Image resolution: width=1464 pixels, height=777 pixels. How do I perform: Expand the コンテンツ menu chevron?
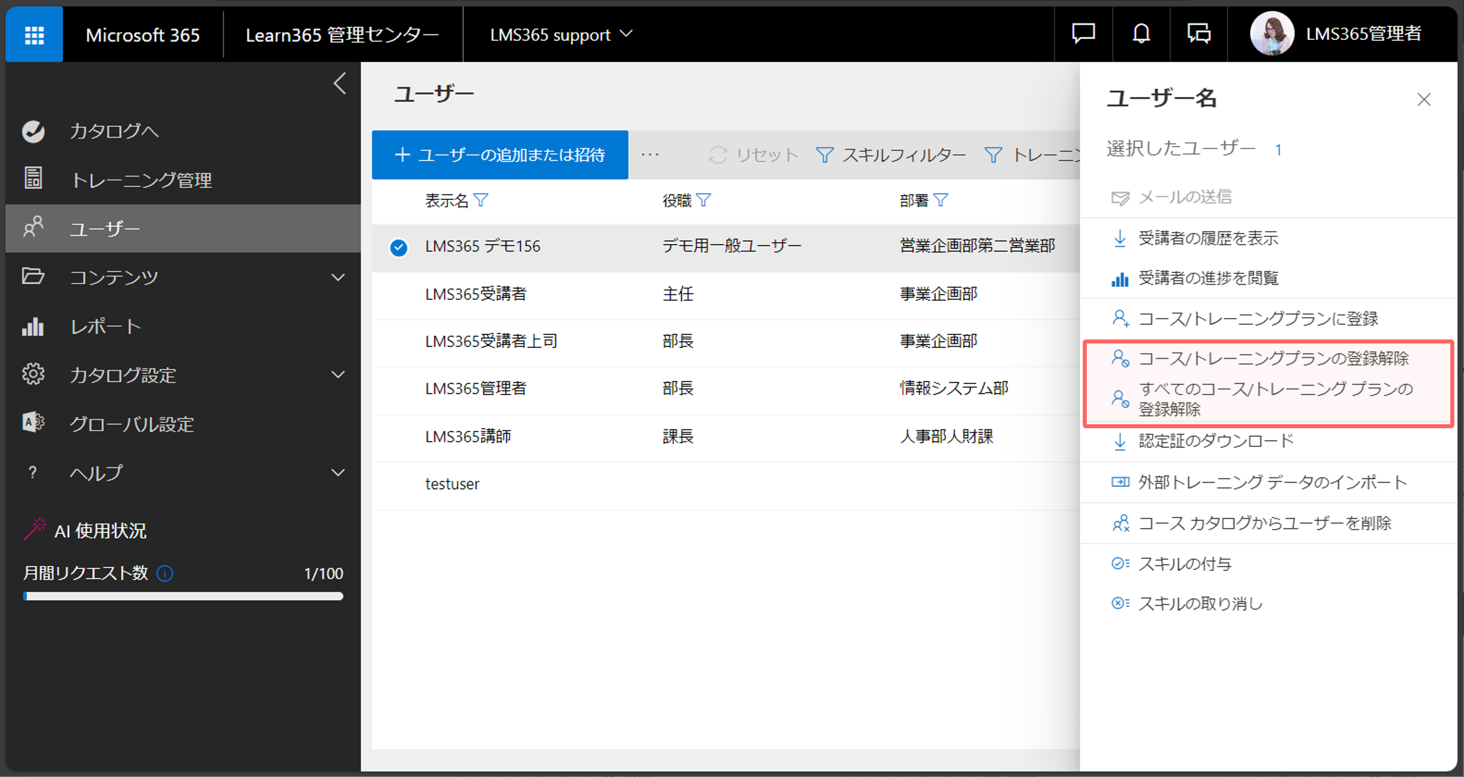pyautogui.click(x=338, y=277)
